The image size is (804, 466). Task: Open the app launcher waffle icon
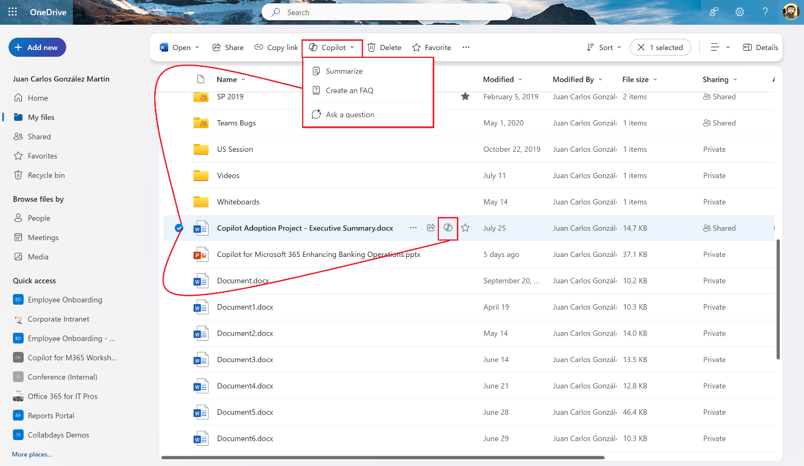(x=12, y=12)
